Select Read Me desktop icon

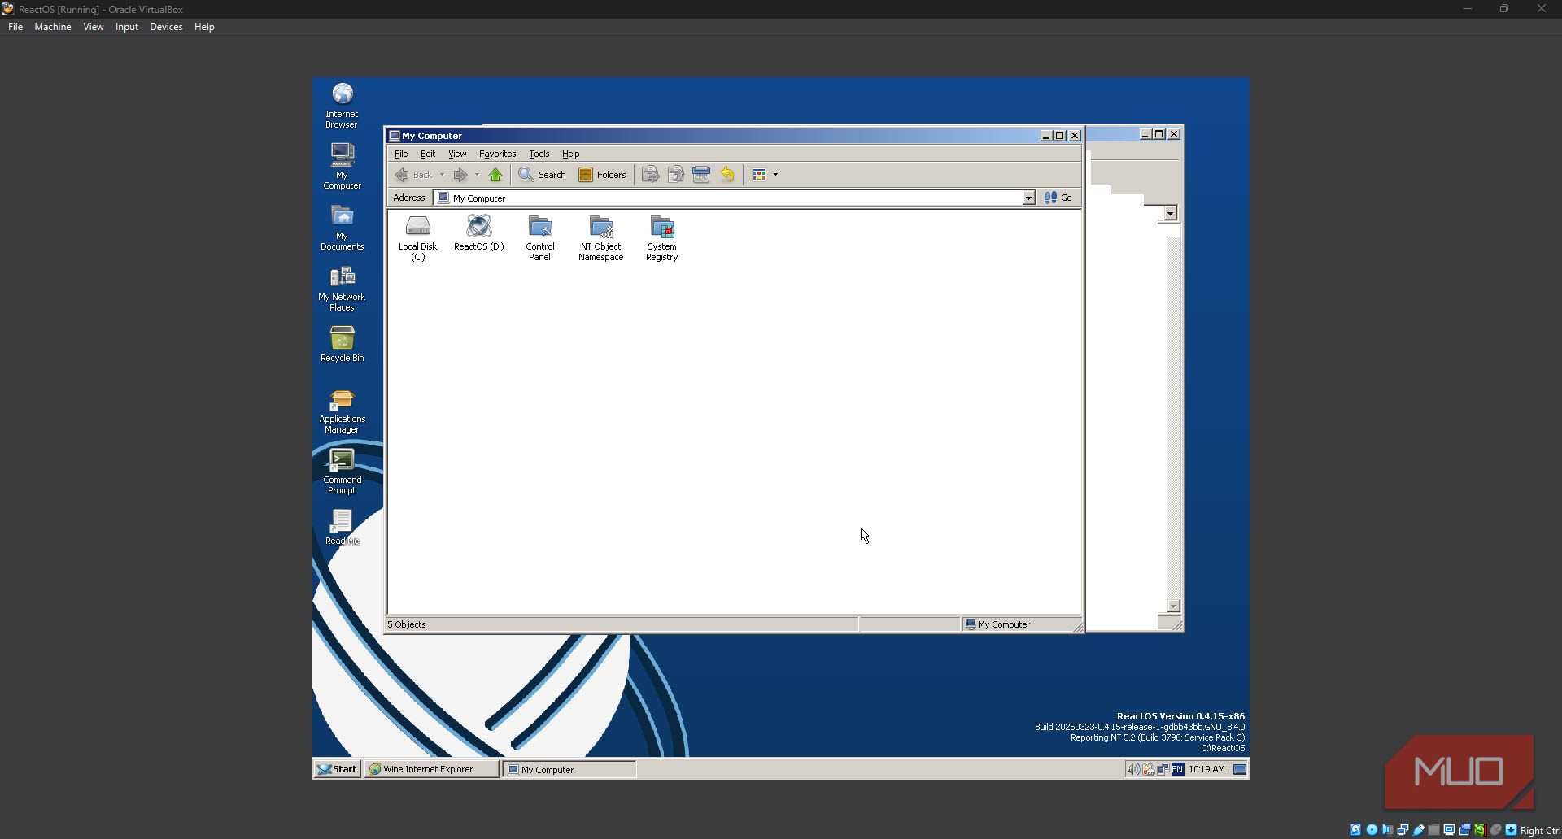pos(342,527)
